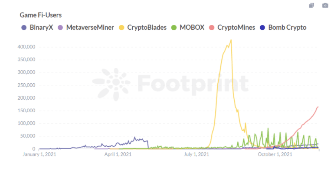
Task: Click the CryptoBlades yellow legend dot
Action: [121, 28]
